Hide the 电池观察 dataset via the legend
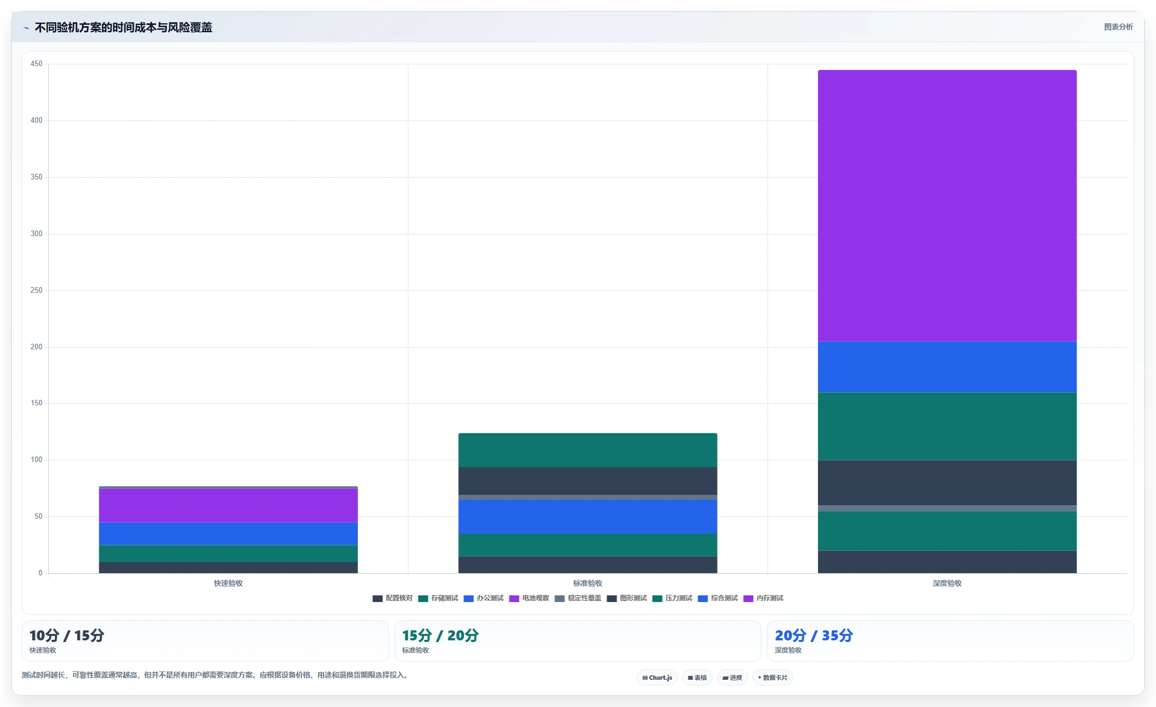The height and width of the screenshot is (707, 1156). (529, 598)
